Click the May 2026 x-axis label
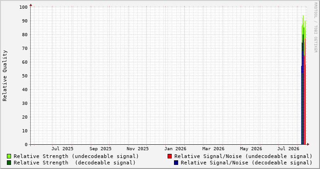 (x=251, y=149)
